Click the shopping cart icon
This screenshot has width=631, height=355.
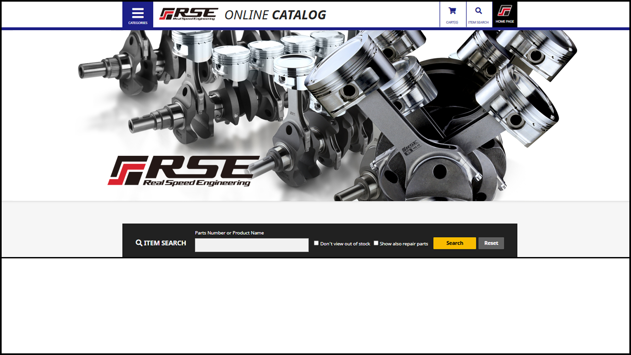click(452, 11)
